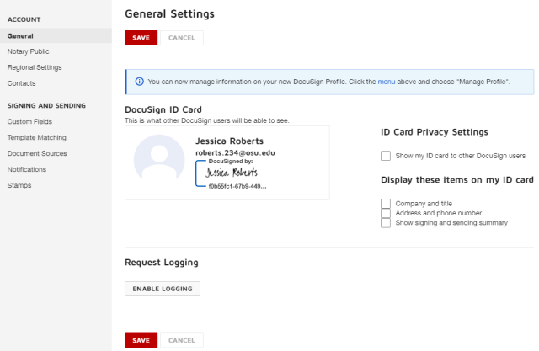
Task: Toggle Show signing and sending summary
Action: pos(386,222)
